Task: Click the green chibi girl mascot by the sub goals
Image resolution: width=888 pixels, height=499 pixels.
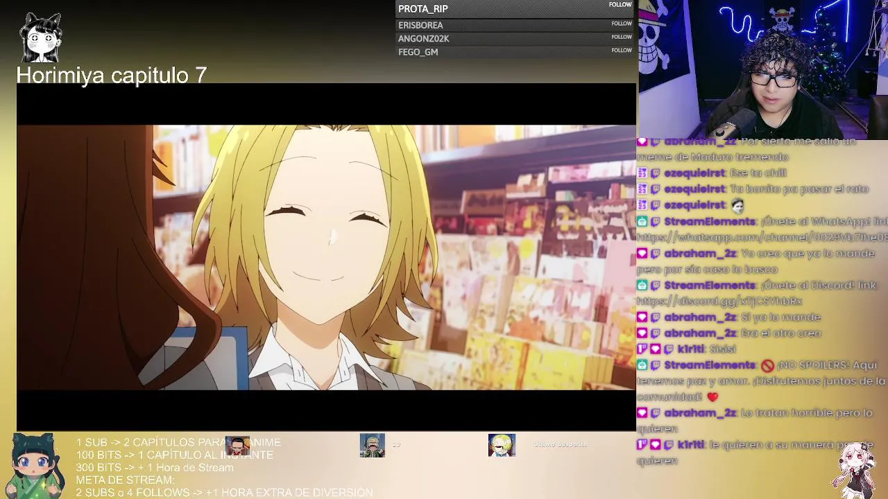Action: (x=34, y=466)
